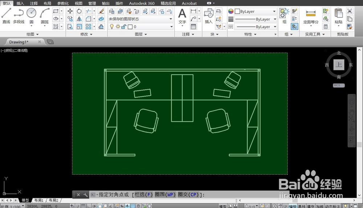This screenshot has width=363, height=208.
Task: Toggle 加粗 in the status bar
Action: point(320,206)
